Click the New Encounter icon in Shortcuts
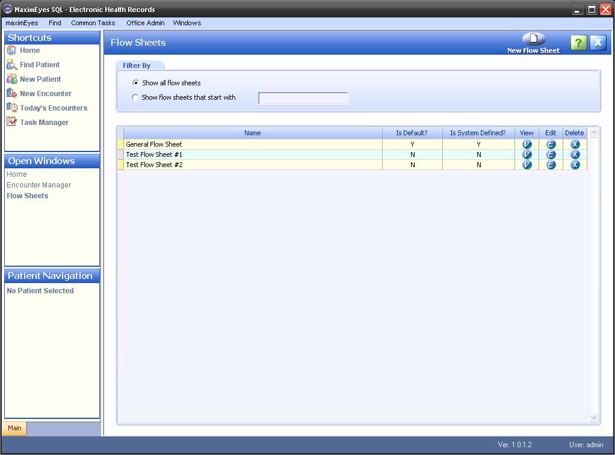Image resolution: width=615 pixels, height=455 pixels. tap(11, 93)
